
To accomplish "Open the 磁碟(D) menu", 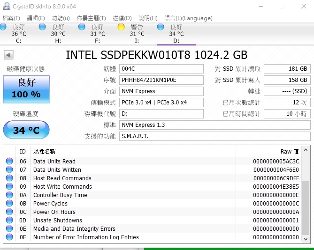I will pos(122,18).
